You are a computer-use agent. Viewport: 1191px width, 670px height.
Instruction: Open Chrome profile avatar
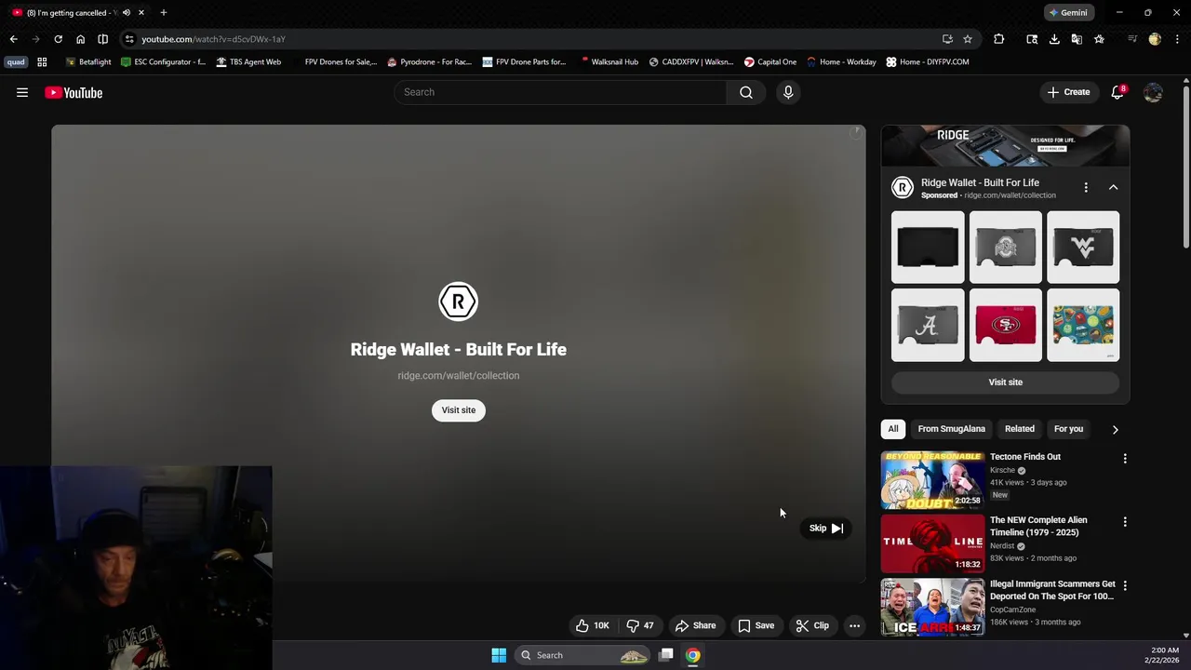1155,39
